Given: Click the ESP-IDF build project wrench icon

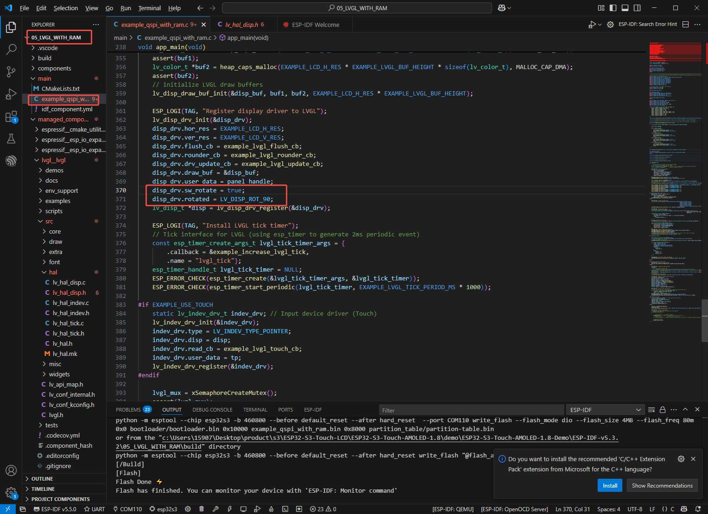Looking at the screenshot, I should (x=215, y=509).
